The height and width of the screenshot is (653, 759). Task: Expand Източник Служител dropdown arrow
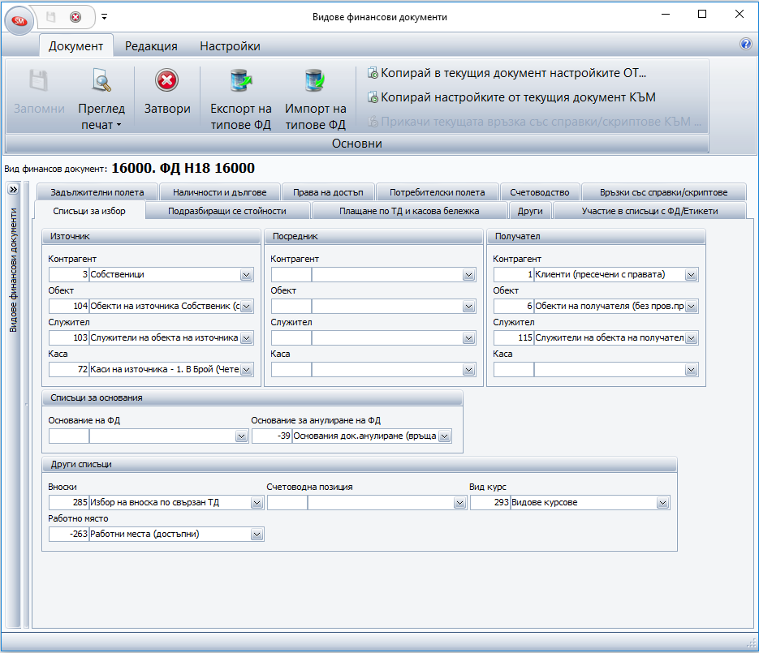(x=247, y=337)
